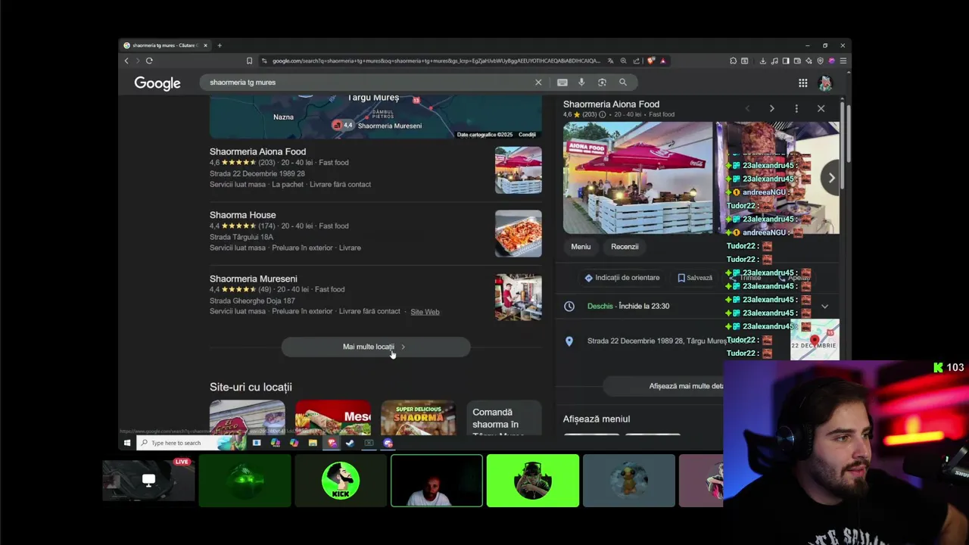This screenshot has width=969, height=545.
Task: Bookmark this page via the address bar icon
Action: point(249,61)
